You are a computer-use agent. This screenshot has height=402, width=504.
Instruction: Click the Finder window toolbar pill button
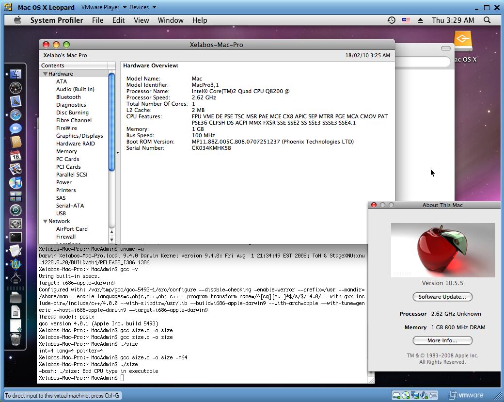(x=446, y=48)
